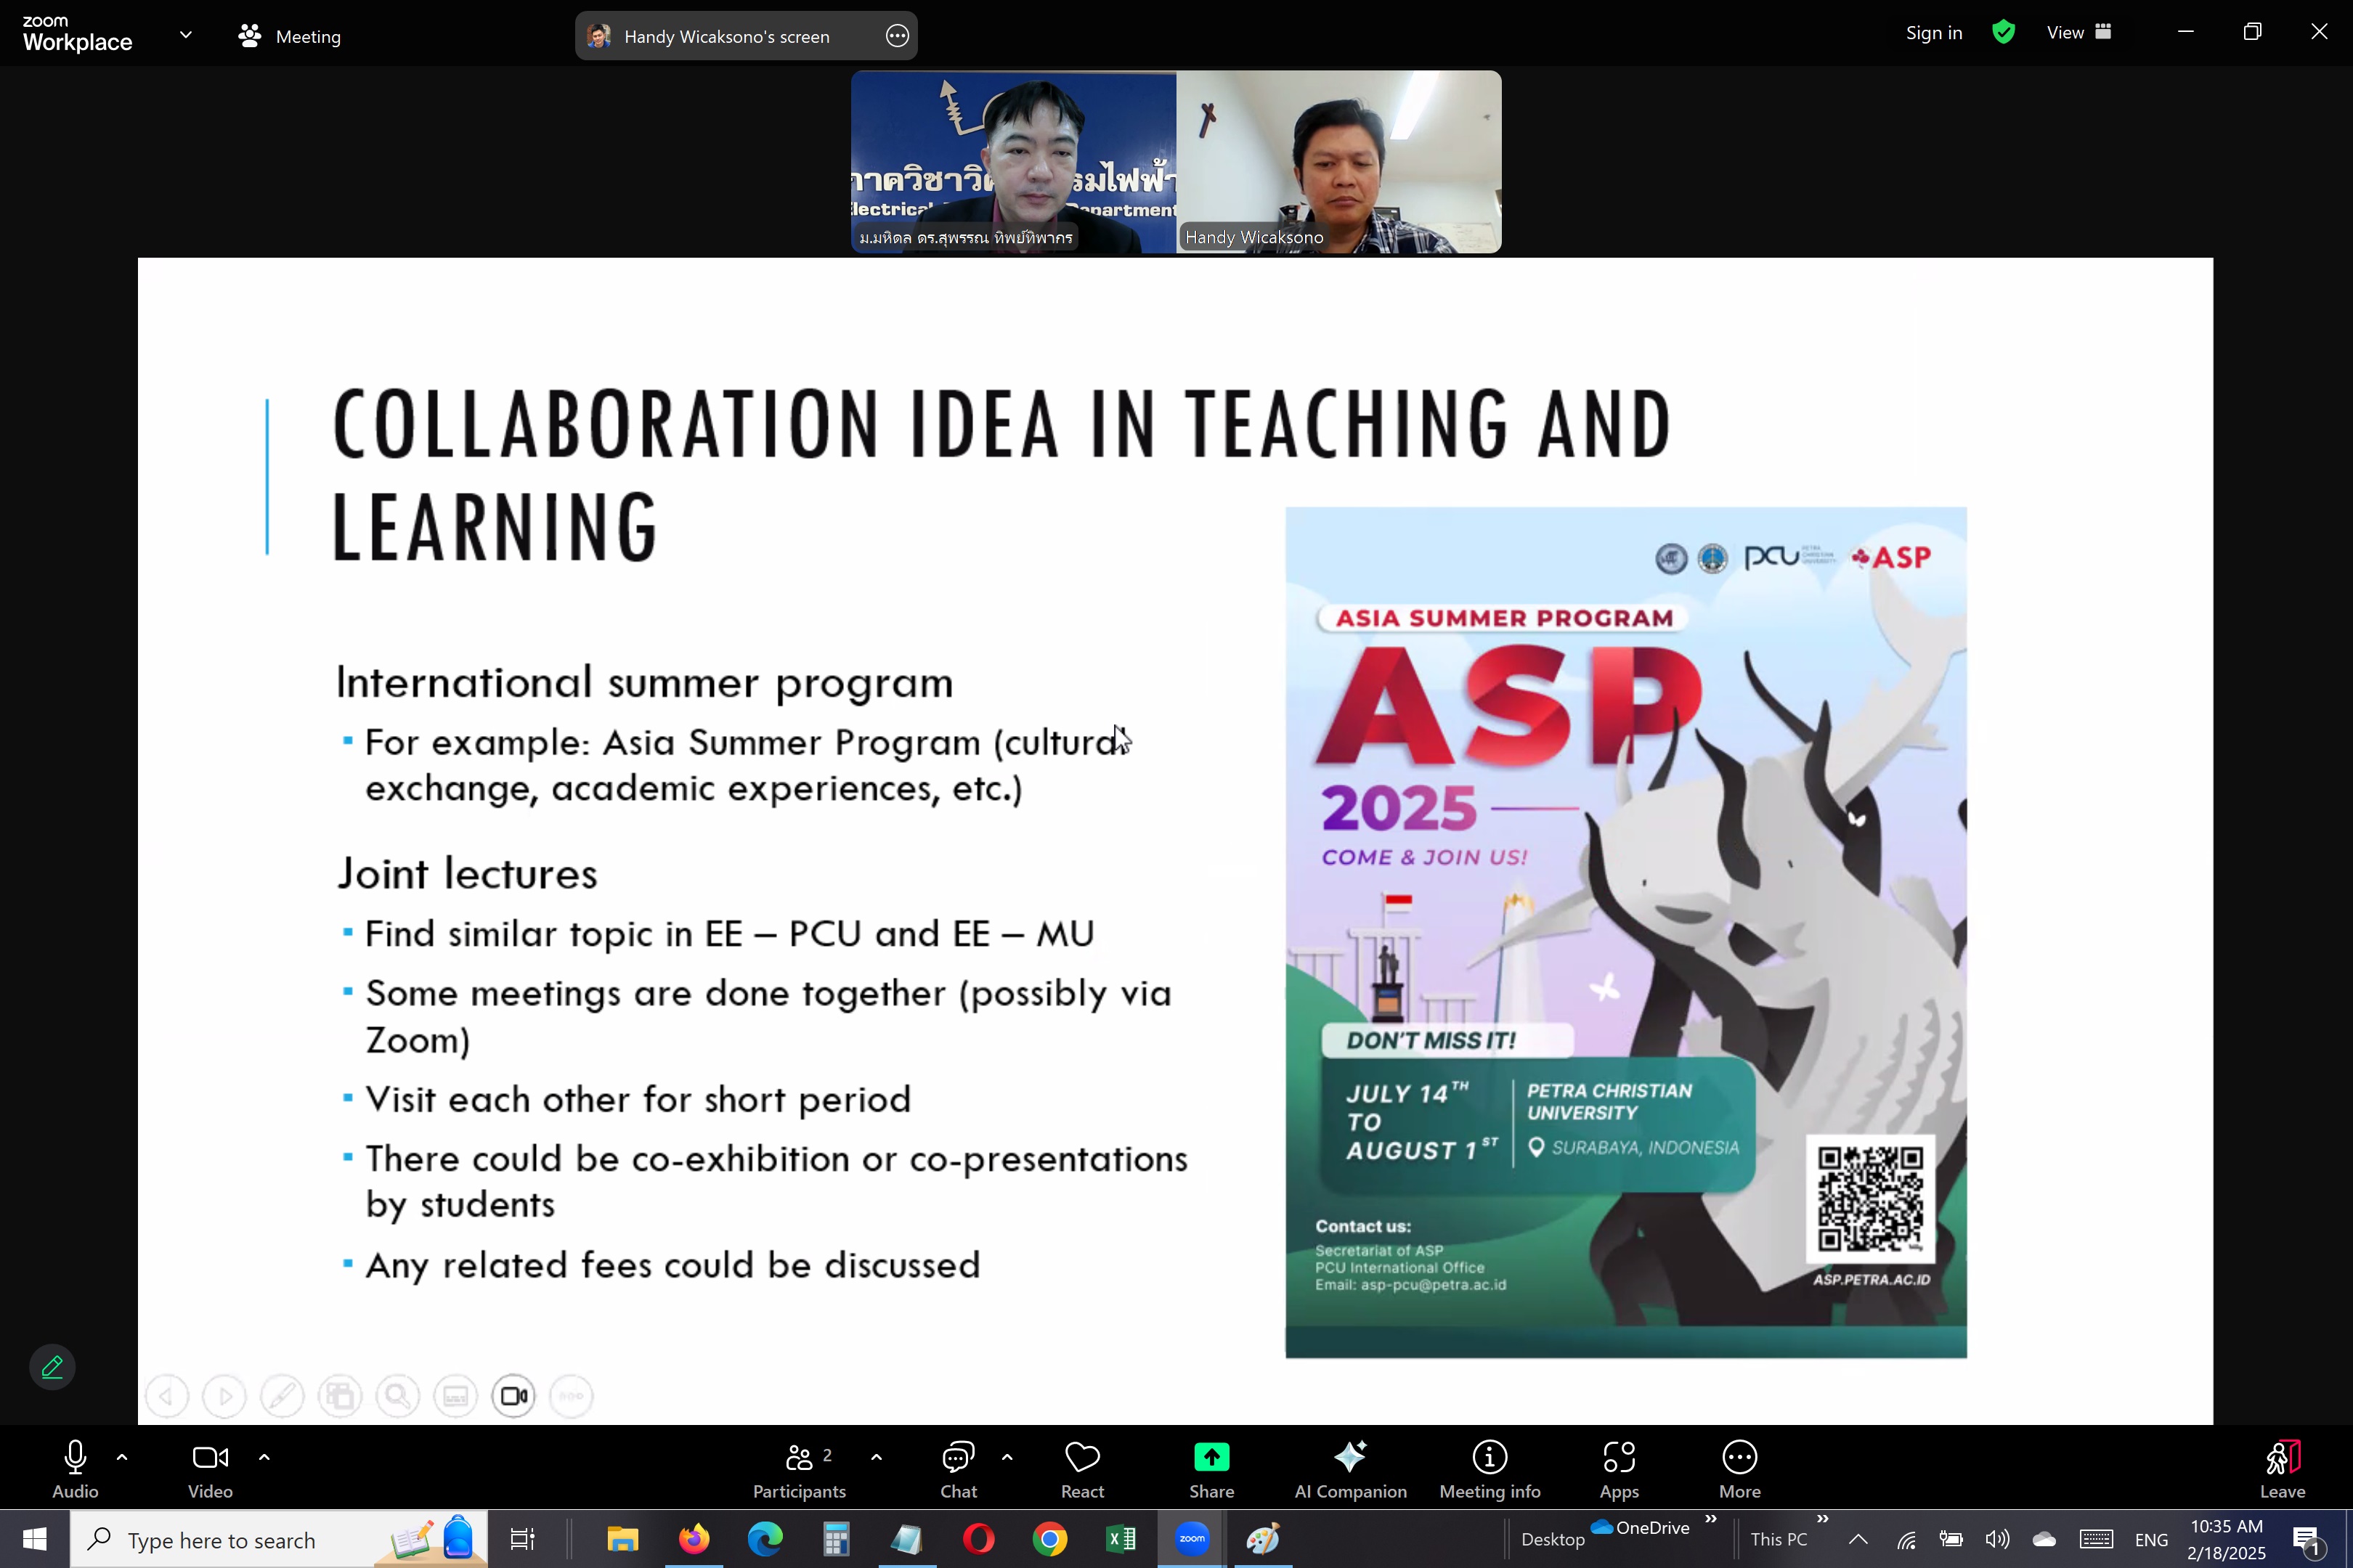Toggle the Participants list panel

800,1468
